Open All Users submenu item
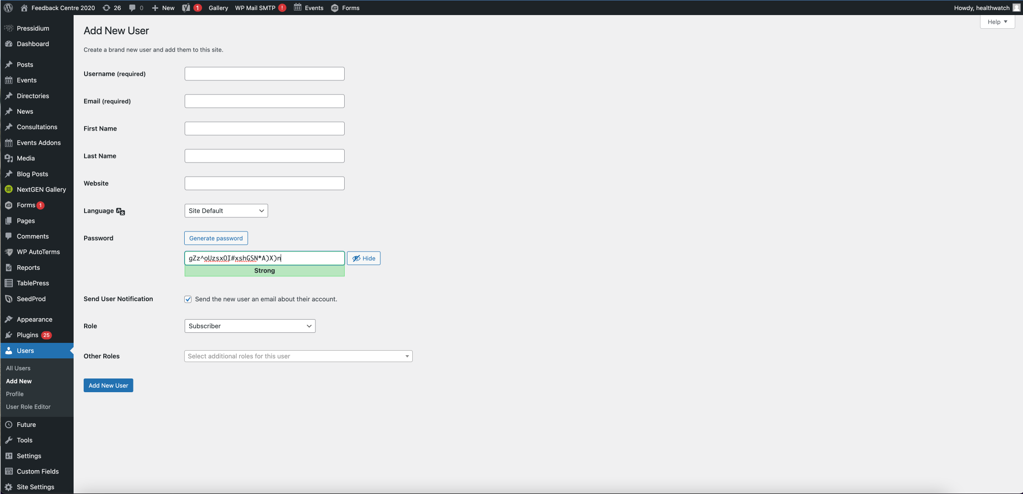Viewport: 1023px width, 494px height. [18, 368]
